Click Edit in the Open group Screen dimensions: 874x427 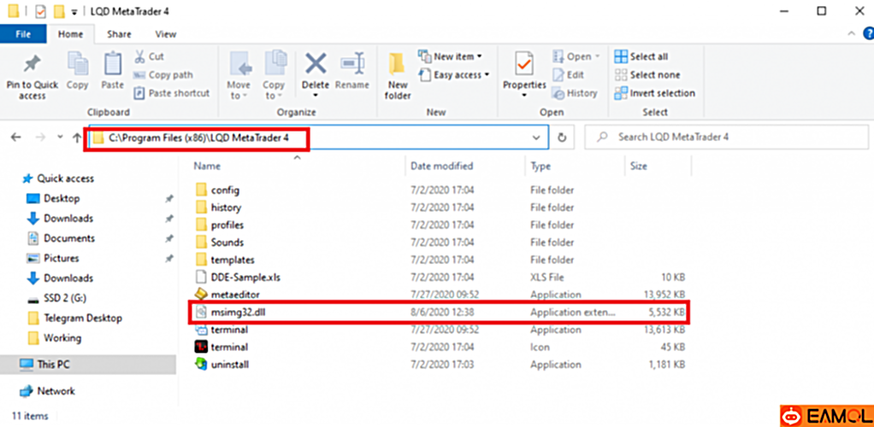point(568,74)
